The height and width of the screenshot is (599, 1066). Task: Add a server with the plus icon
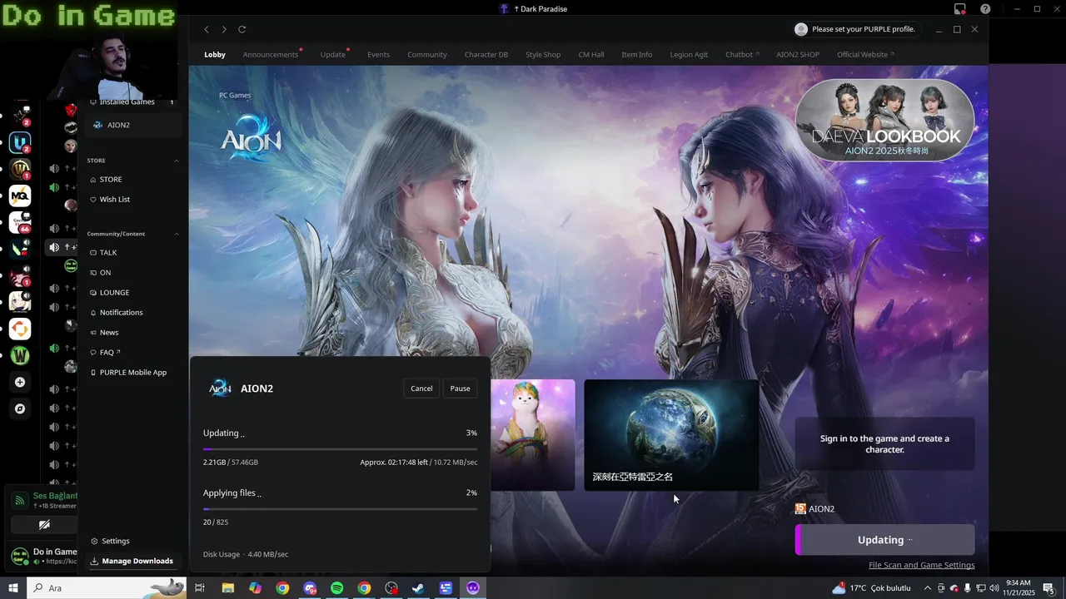click(20, 383)
